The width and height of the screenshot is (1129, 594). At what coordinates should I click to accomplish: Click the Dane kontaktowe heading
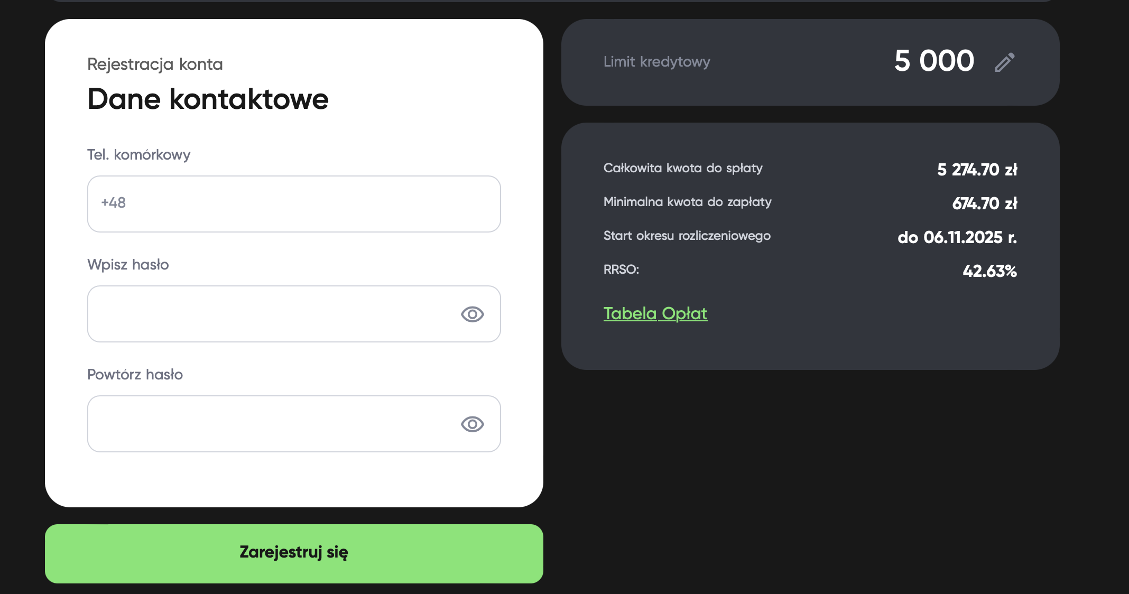point(208,99)
